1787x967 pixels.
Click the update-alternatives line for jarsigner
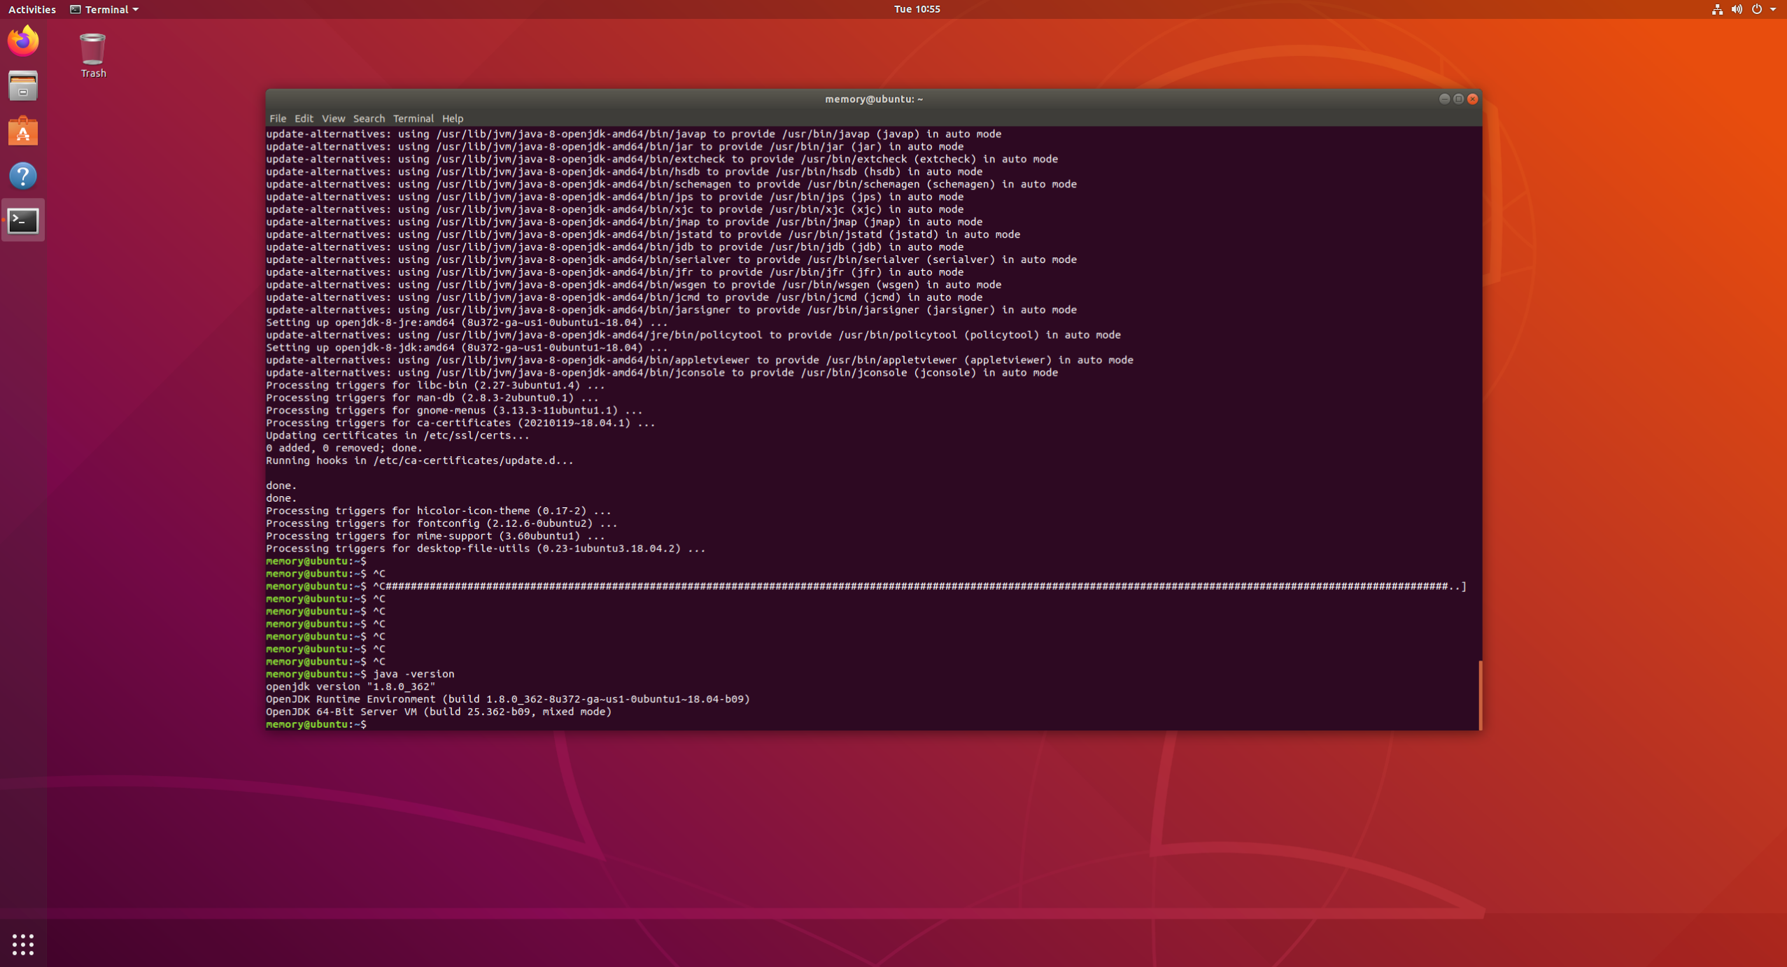pyautogui.click(x=671, y=310)
